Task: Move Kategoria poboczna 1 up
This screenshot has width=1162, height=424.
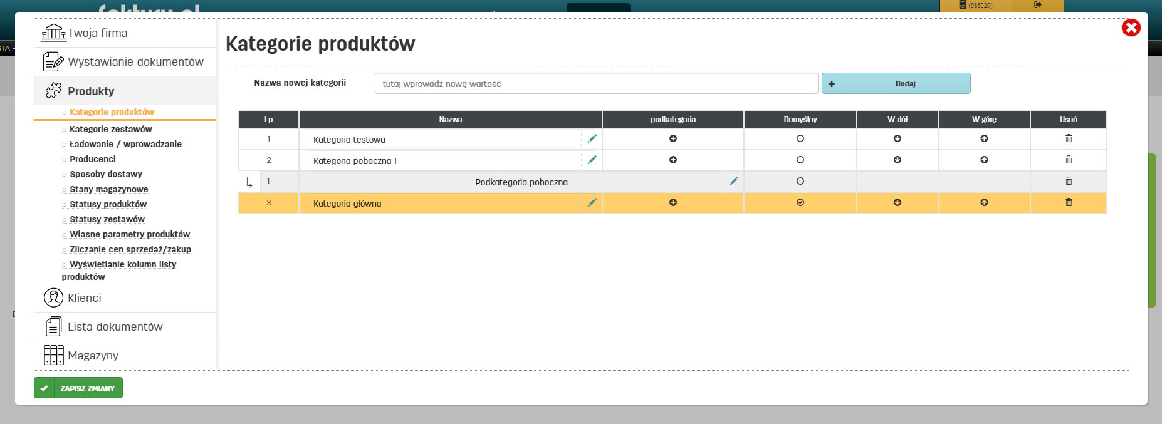Action: pyautogui.click(x=984, y=160)
